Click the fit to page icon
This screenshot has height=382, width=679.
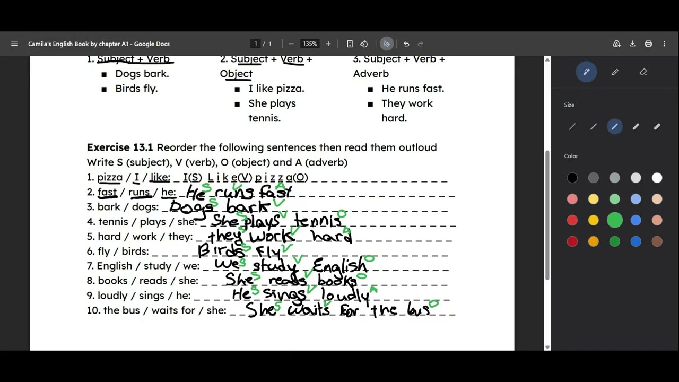pos(350,44)
